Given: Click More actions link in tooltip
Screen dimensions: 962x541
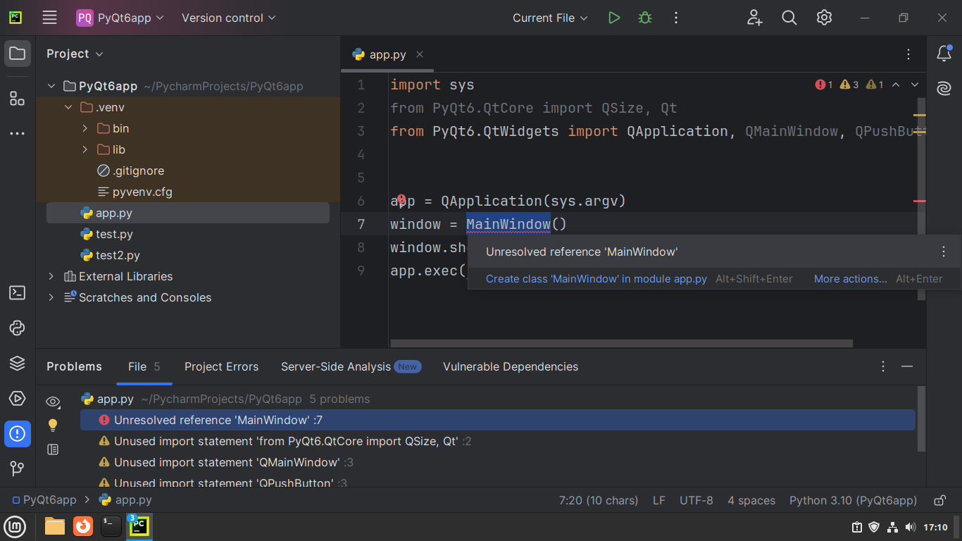Looking at the screenshot, I should 851,279.
